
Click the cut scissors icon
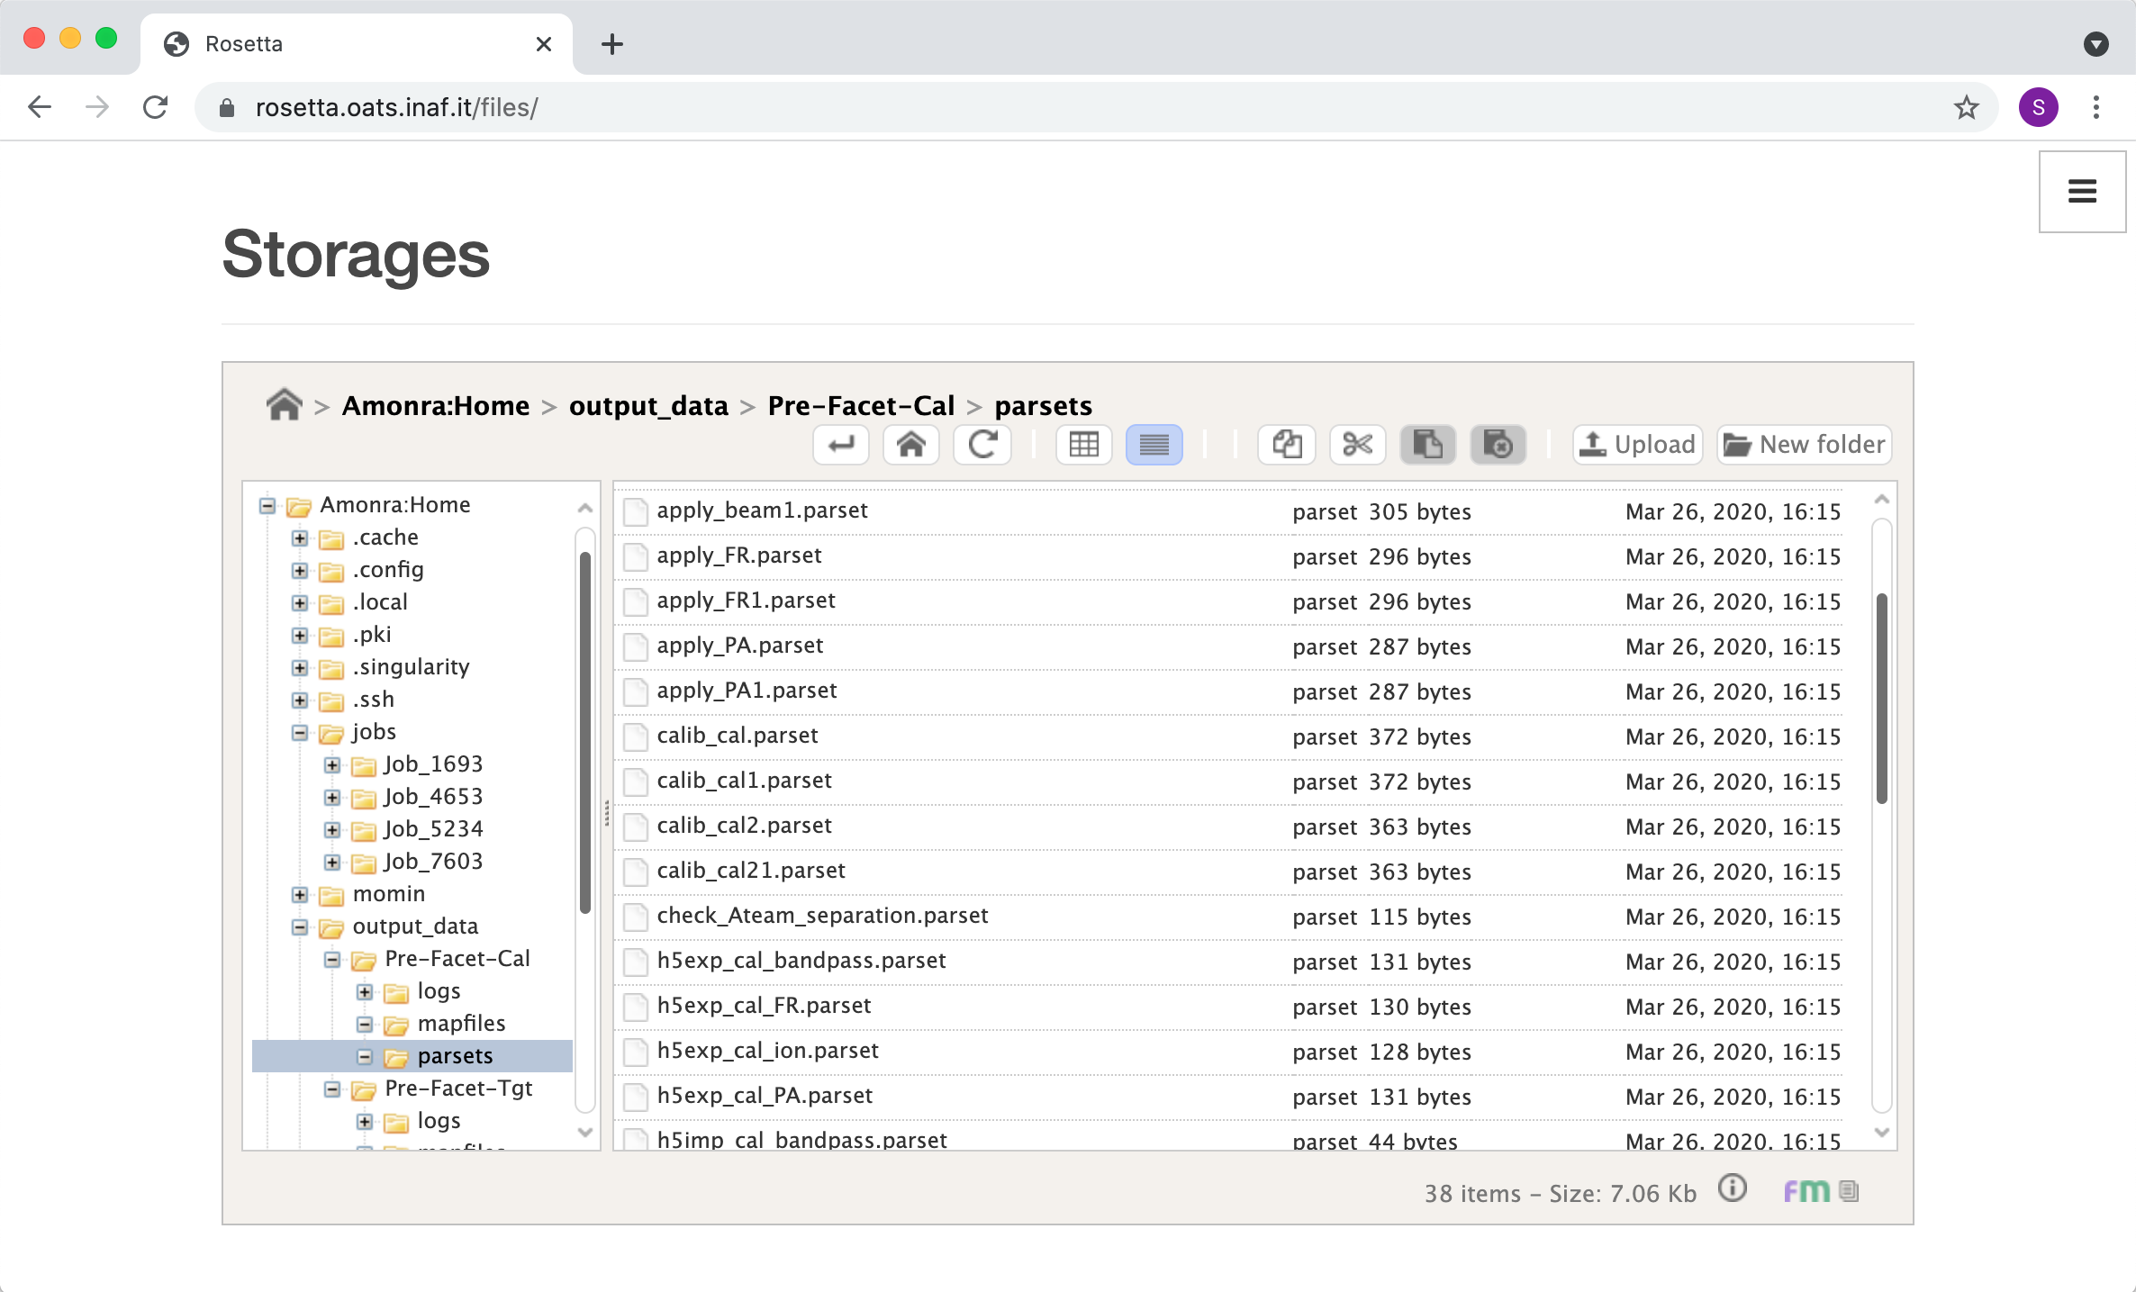pyautogui.click(x=1357, y=445)
